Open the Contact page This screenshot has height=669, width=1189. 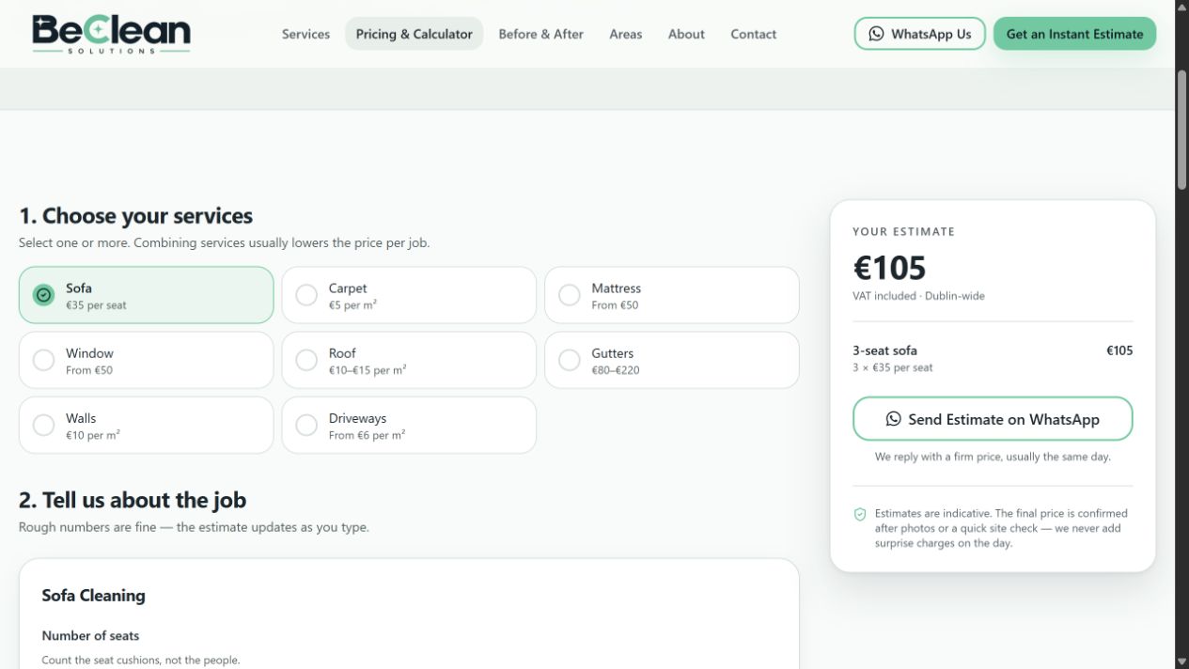point(753,34)
